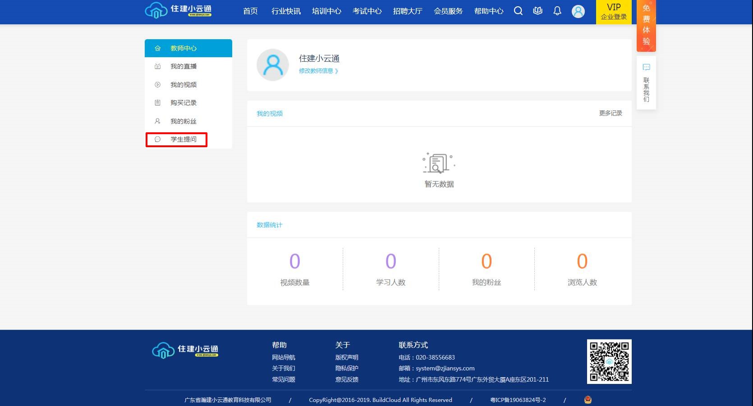Open notifications bell icon

click(557, 11)
